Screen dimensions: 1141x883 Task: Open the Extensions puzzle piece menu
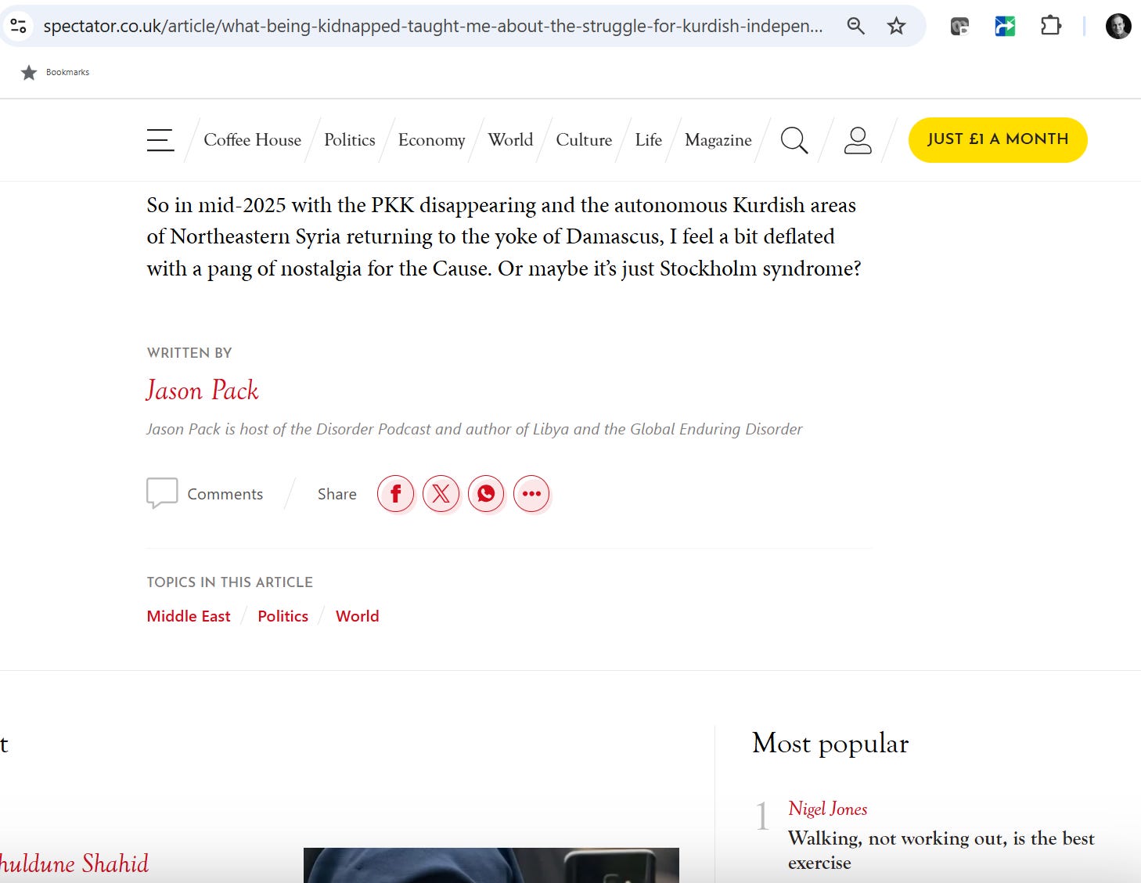point(1050,26)
